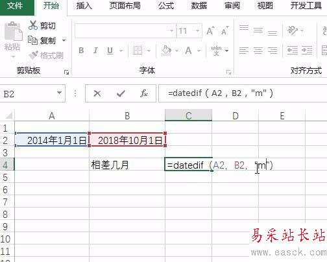Click the top align icon
The image size is (327, 262).
pyautogui.click(x=244, y=28)
